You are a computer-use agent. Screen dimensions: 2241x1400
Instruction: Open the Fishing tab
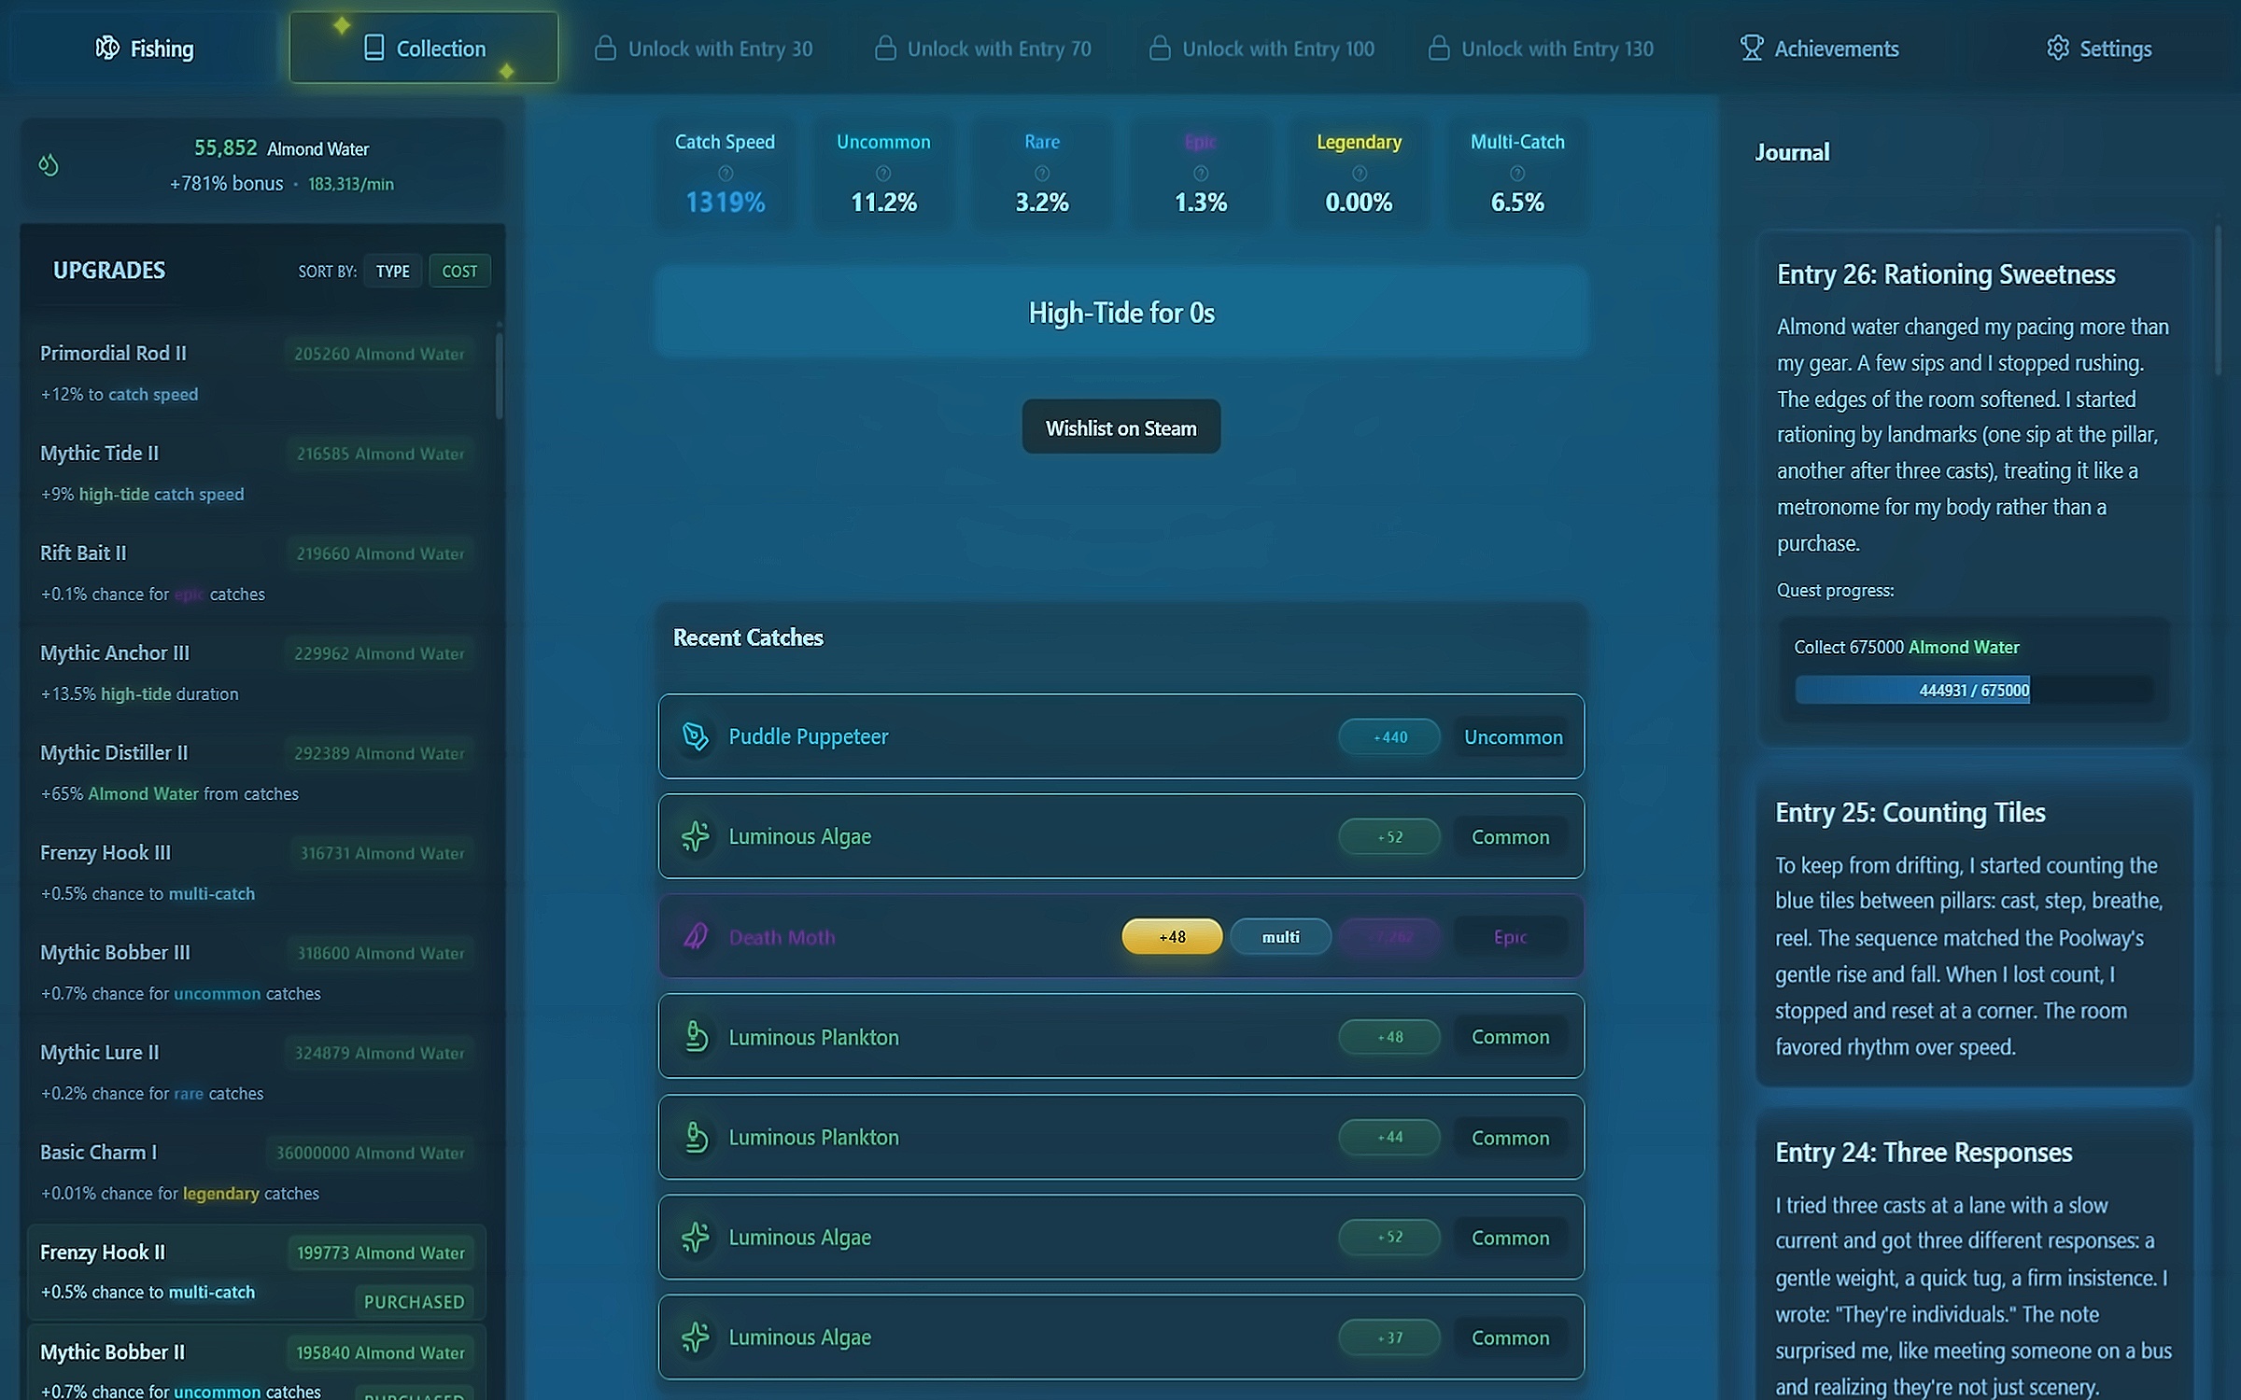coord(145,49)
